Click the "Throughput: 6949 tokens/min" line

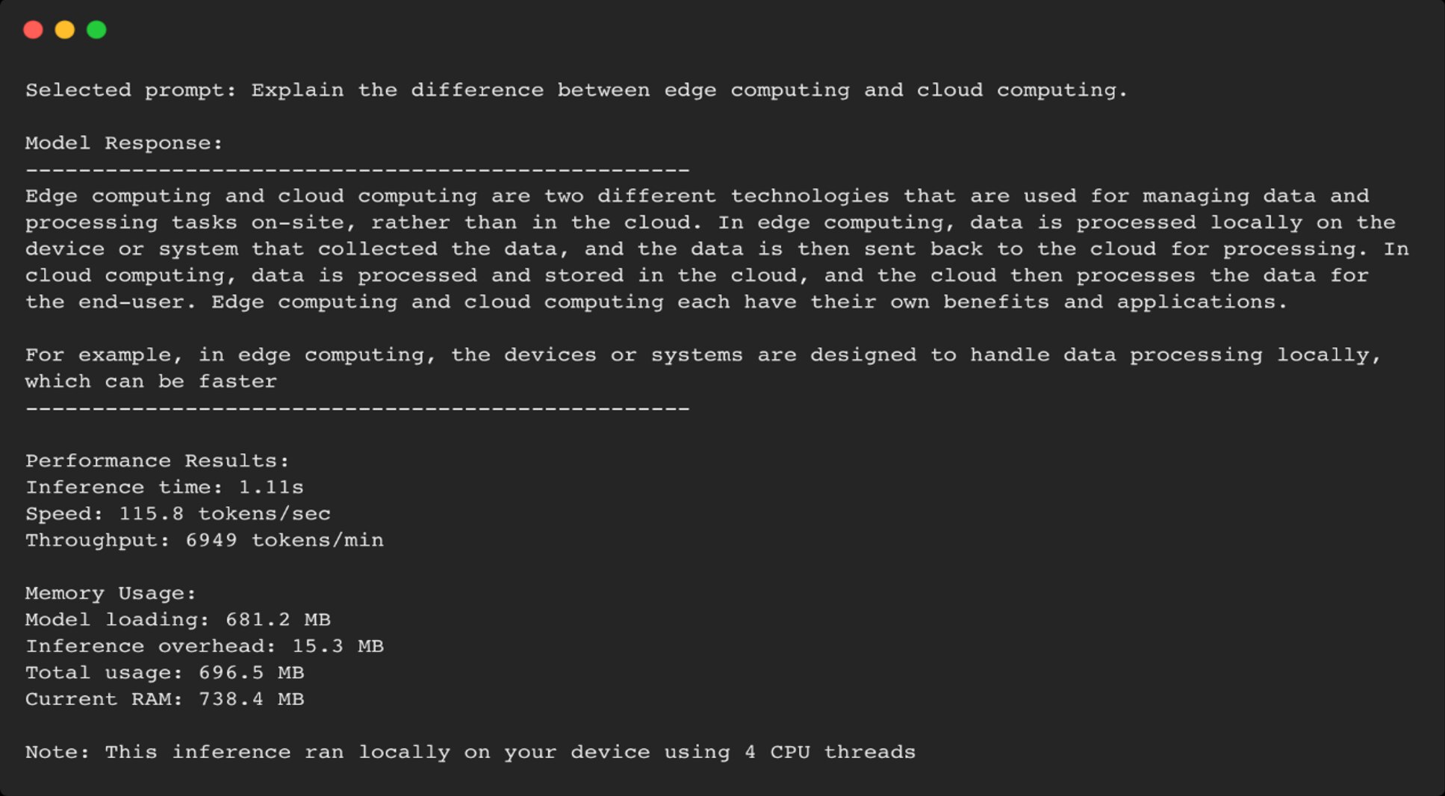[204, 541]
